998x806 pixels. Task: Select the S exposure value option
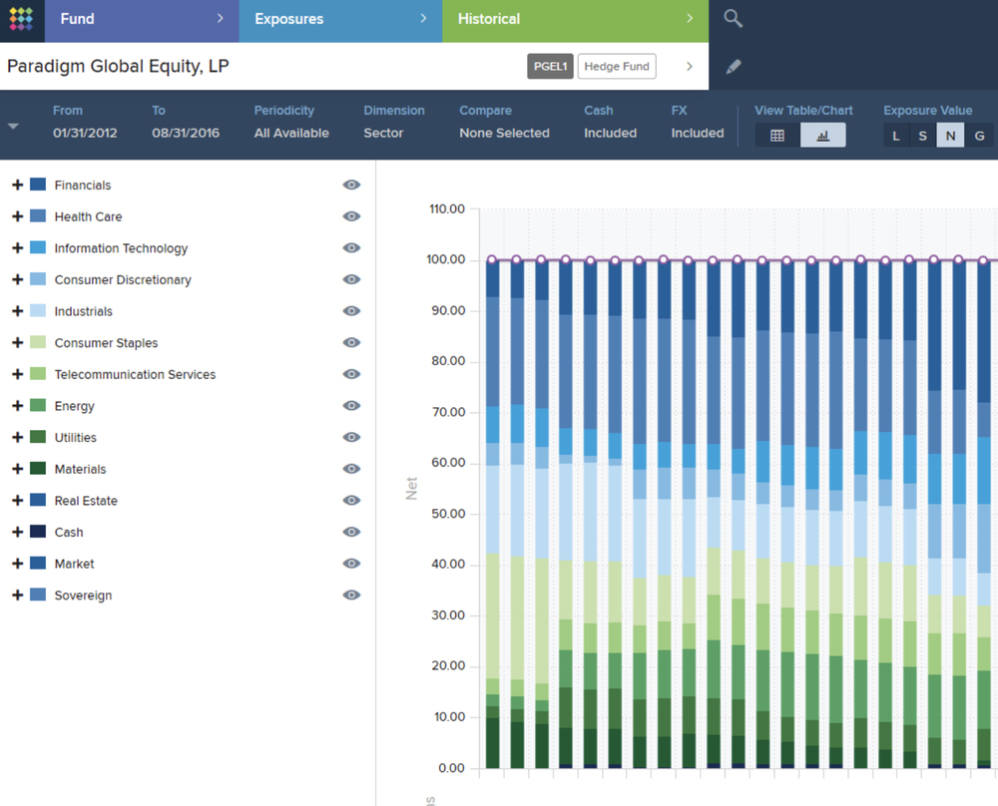(923, 136)
